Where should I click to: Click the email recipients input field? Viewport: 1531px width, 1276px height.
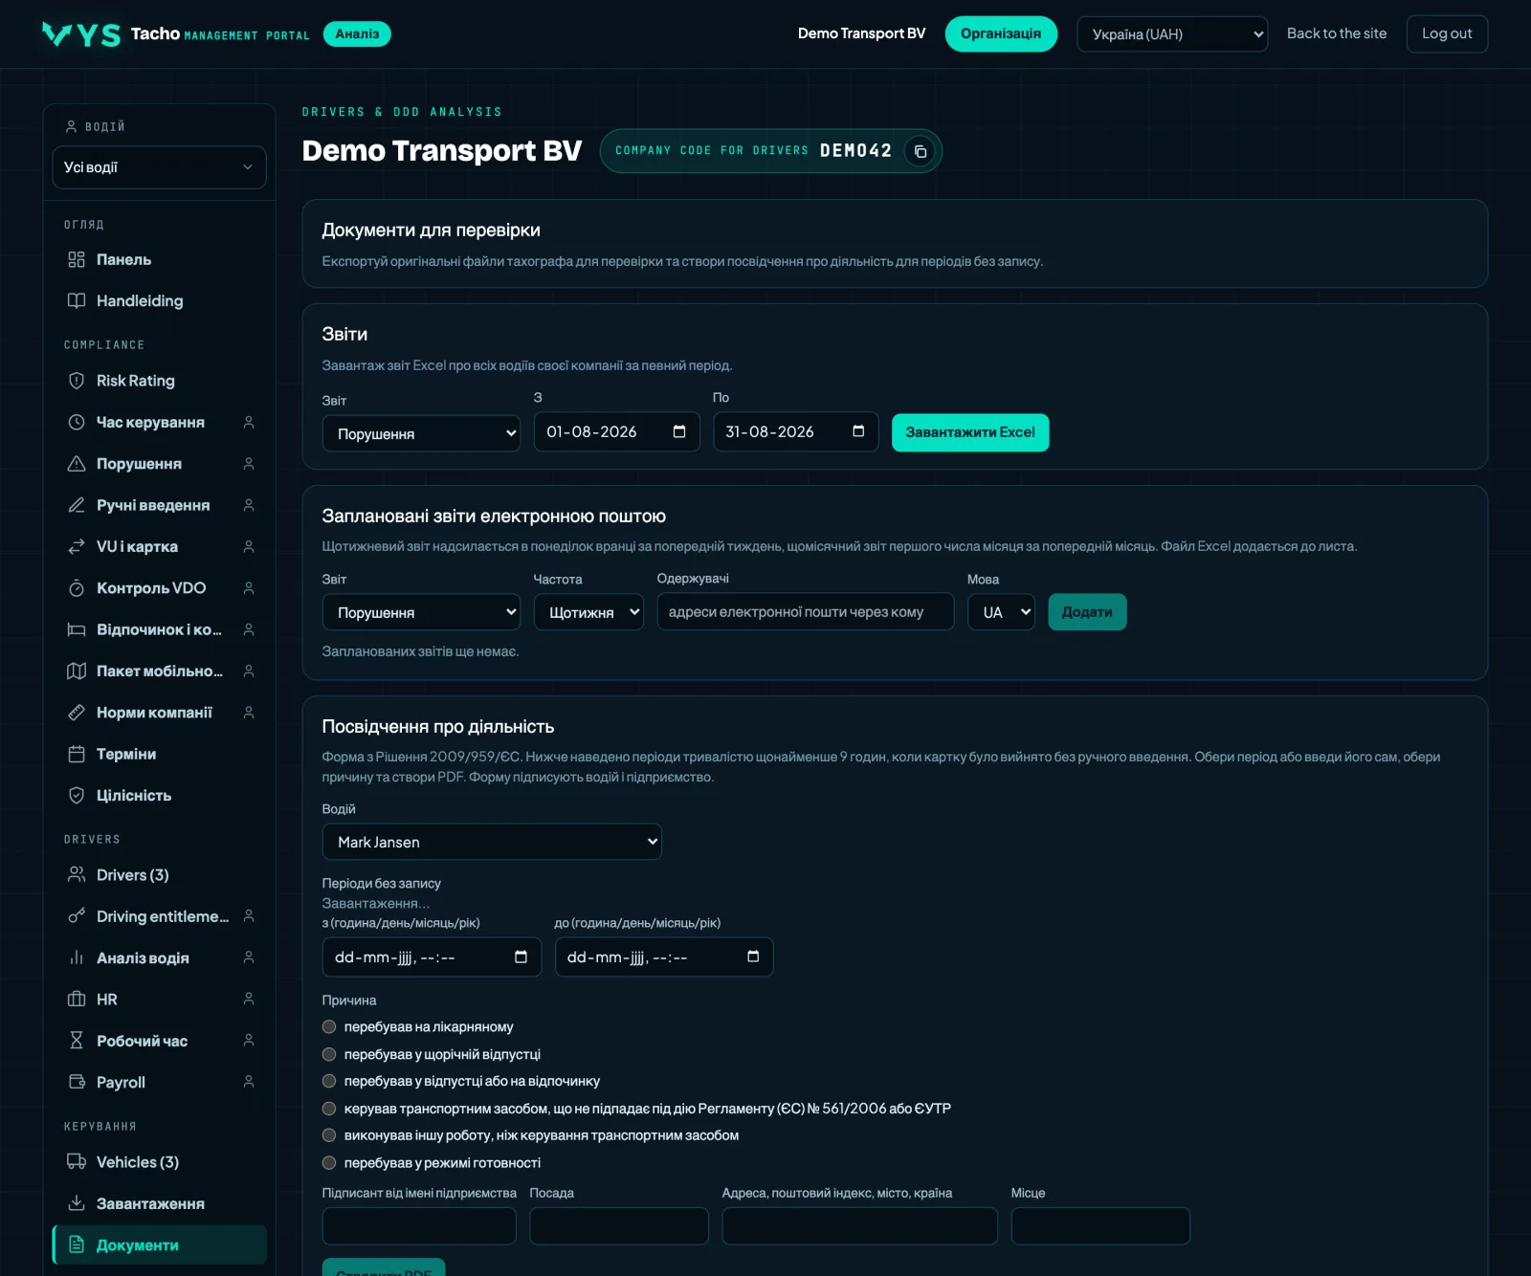point(806,612)
